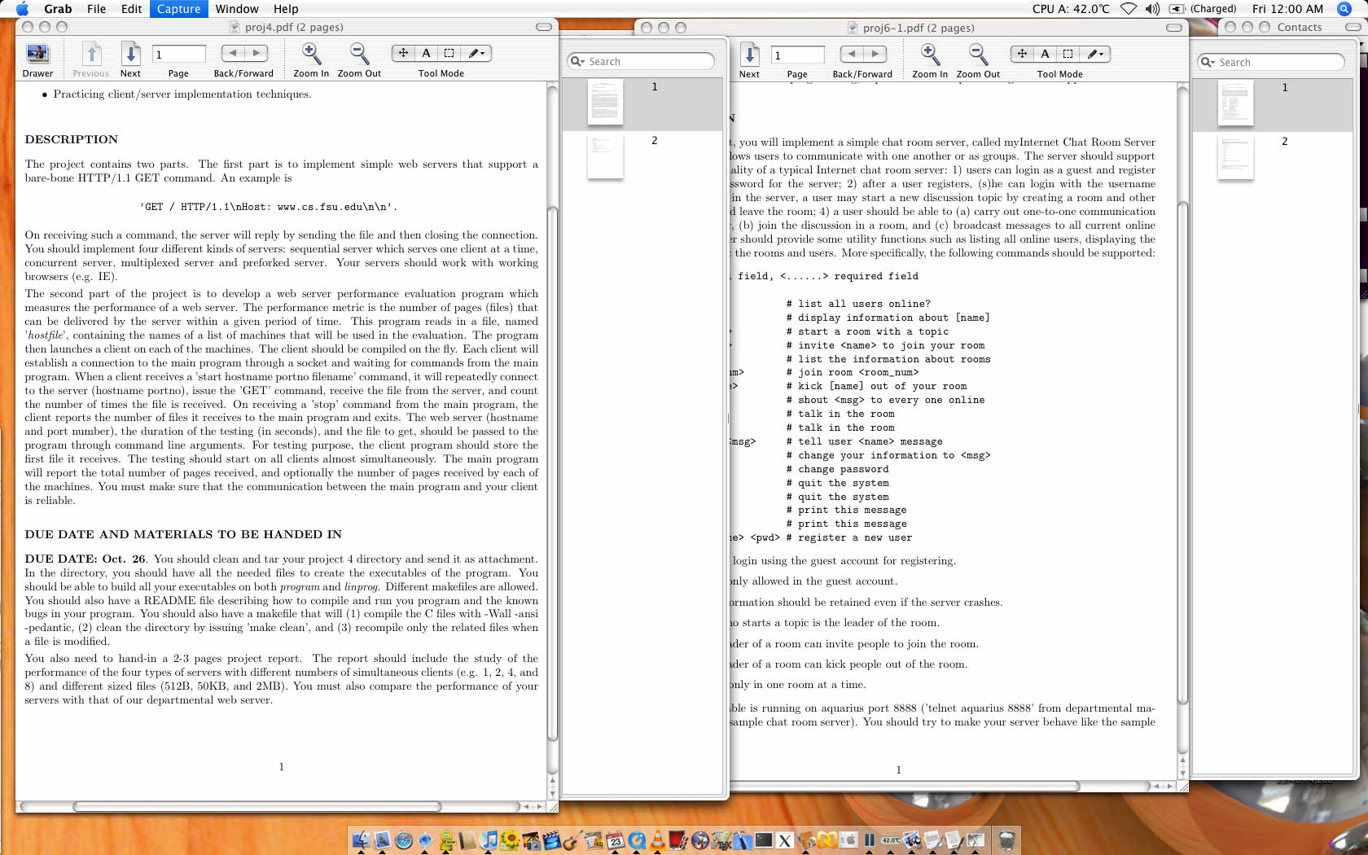Screen dimensions: 1368x855
Task: Open the Edit menu
Action: coord(131,9)
